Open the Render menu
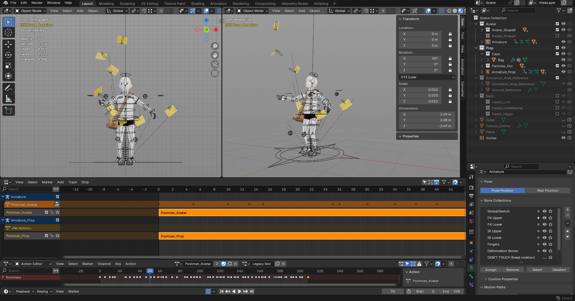Viewport: 575px width, 301px height. click(37, 3)
